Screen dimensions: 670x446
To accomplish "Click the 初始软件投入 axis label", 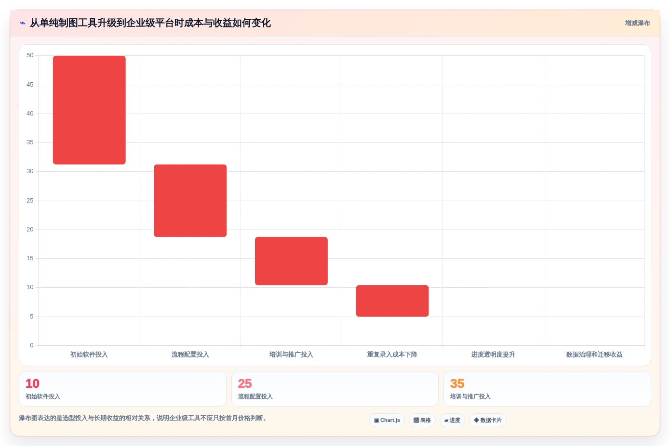I will pos(89,355).
